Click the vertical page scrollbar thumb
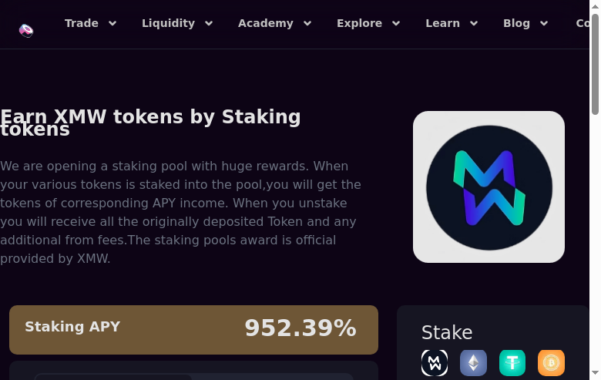 coord(595,66)
